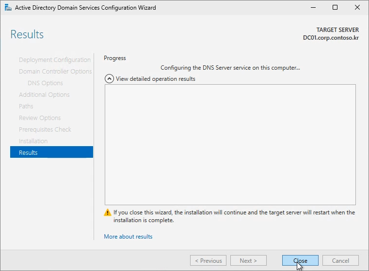Click the yellow warning triangle icon
The height and width of the screenshot is (271, 369).
tap(108, 212)
